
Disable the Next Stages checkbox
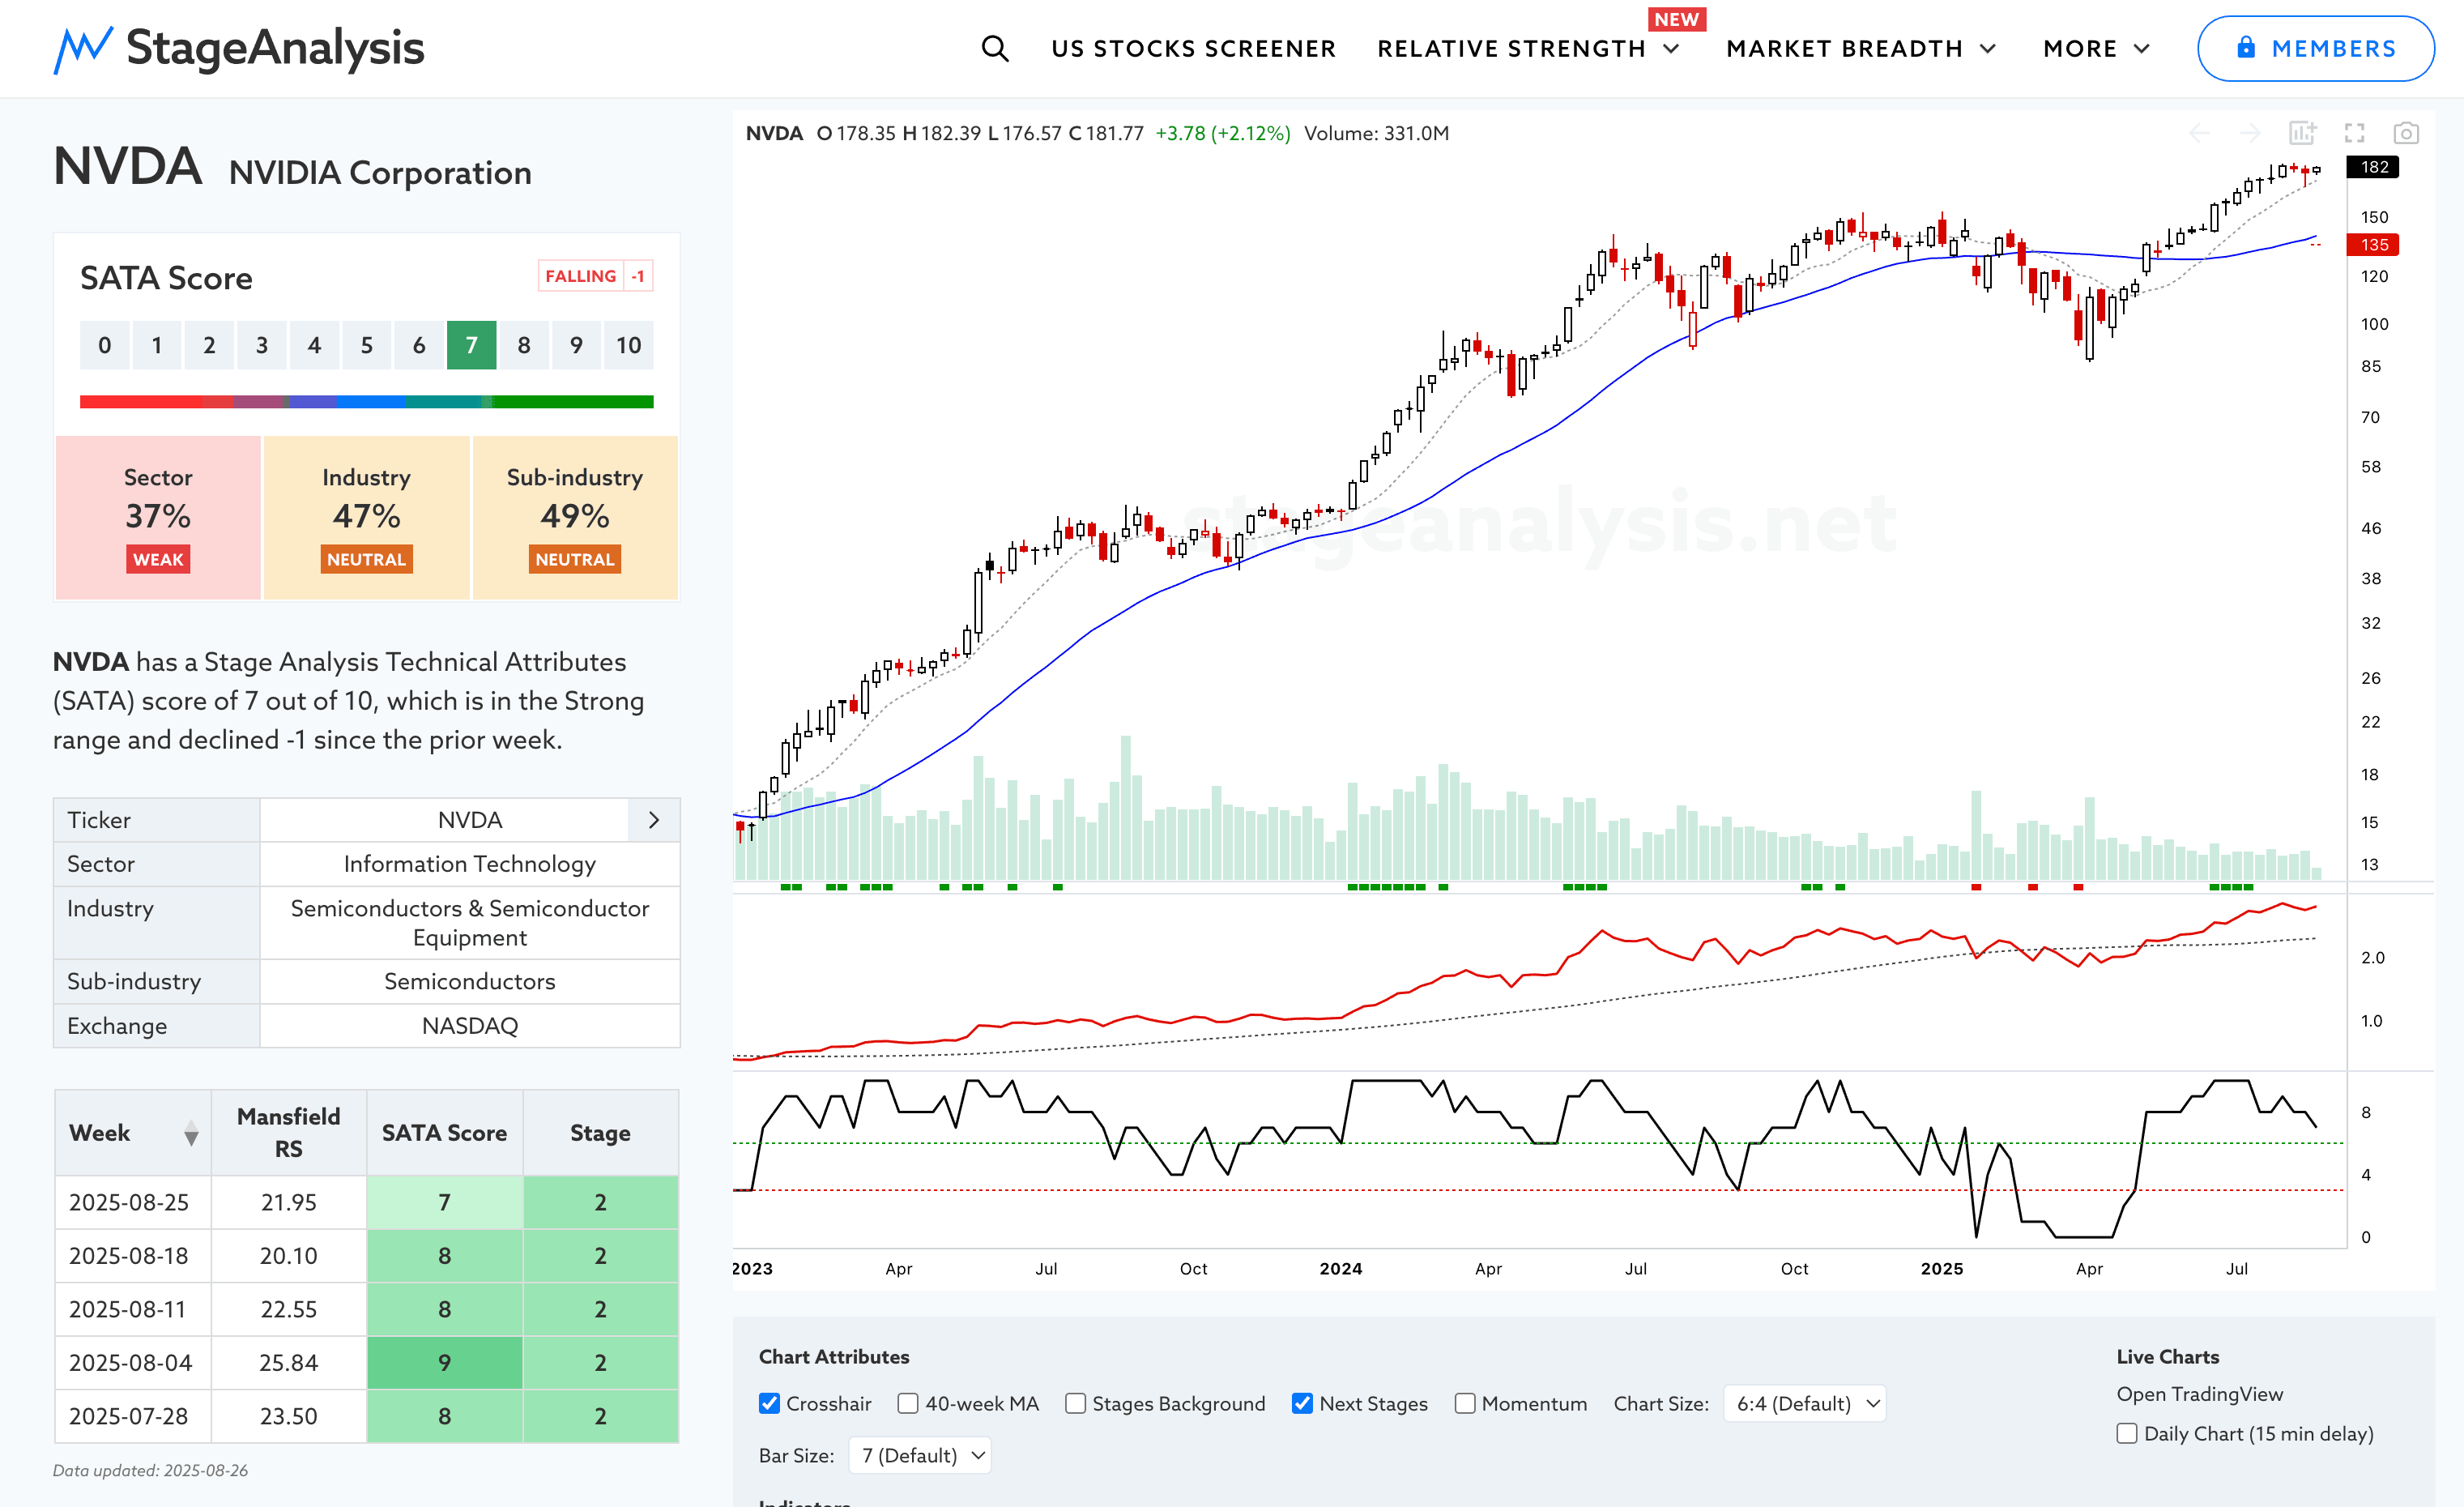[x=1302, y=1403]
